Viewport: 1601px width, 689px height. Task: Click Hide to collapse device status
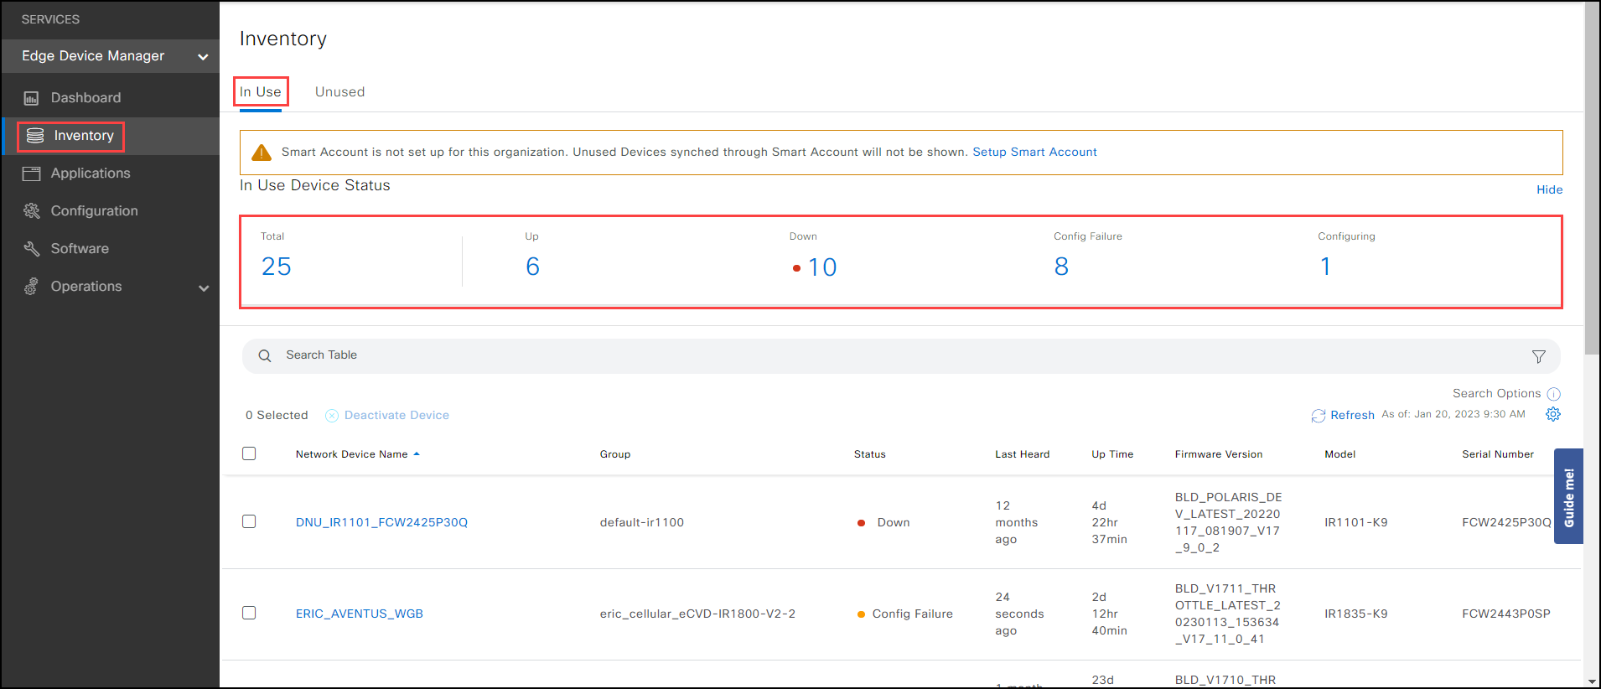point(1549,190)
